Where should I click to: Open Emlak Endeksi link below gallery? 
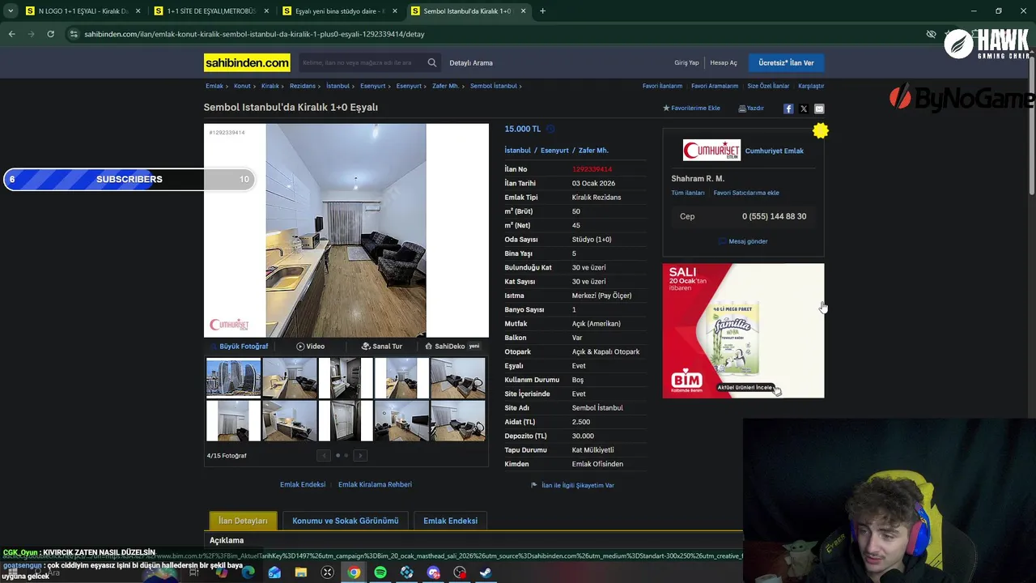[303, 484]
